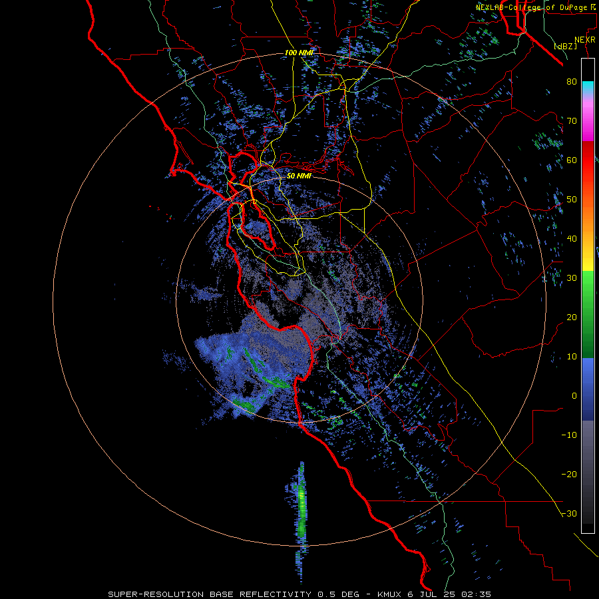
Task: Click the [dBZ] units label
Action: point(565,47)
